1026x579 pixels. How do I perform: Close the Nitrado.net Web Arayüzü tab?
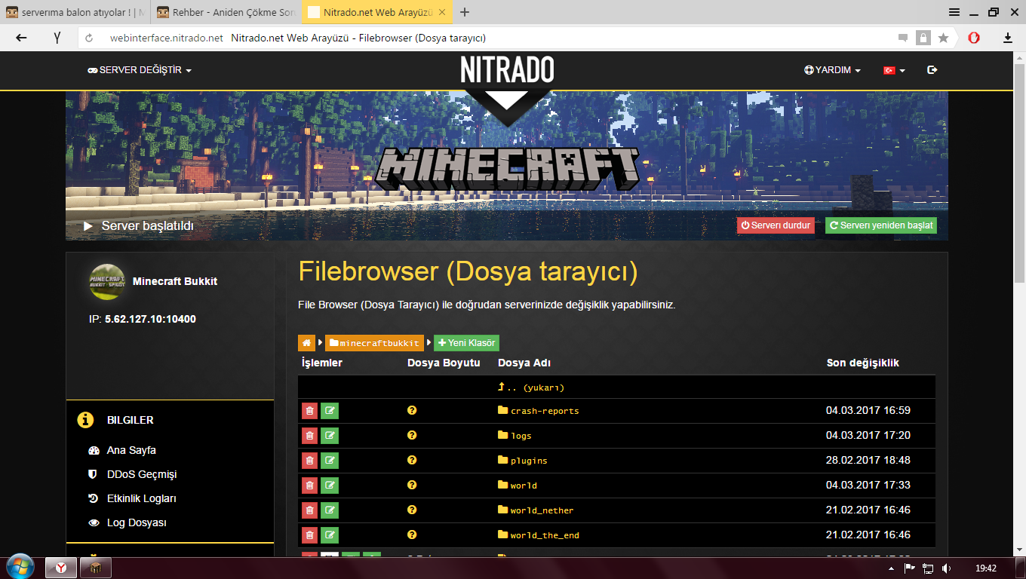point(441,12)
